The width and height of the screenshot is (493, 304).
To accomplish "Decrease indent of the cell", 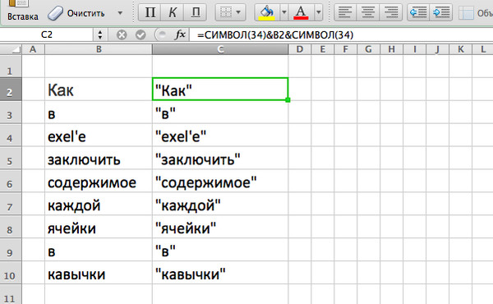I will (x=418, y=12).
